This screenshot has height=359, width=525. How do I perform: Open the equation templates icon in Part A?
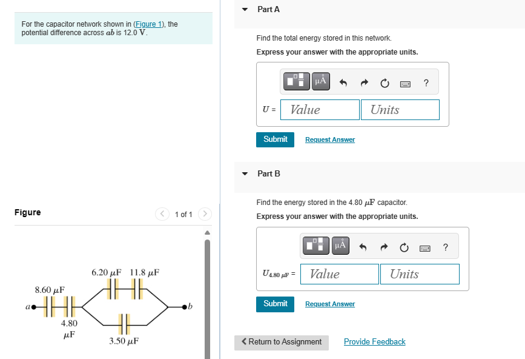pos(296,81)
